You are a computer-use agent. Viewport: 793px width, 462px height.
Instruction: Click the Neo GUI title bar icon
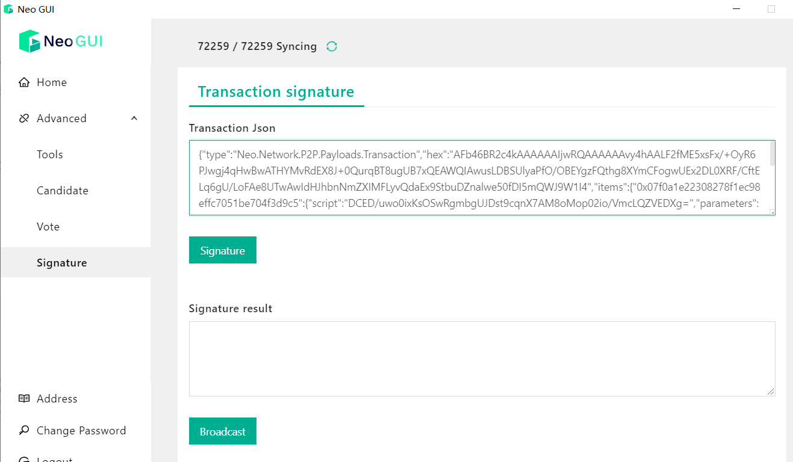click(x=8, y=9)
